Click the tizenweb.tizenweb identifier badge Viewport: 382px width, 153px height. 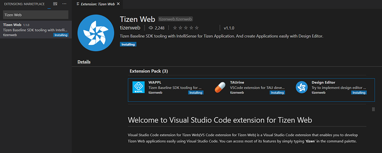click(x=175, y=19)
